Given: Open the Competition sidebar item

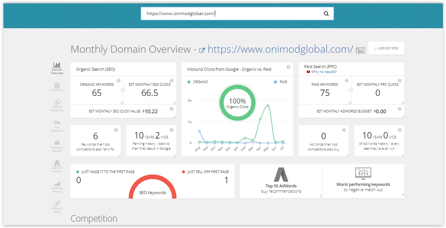Looking at the screenshot, I should (57, 87).
